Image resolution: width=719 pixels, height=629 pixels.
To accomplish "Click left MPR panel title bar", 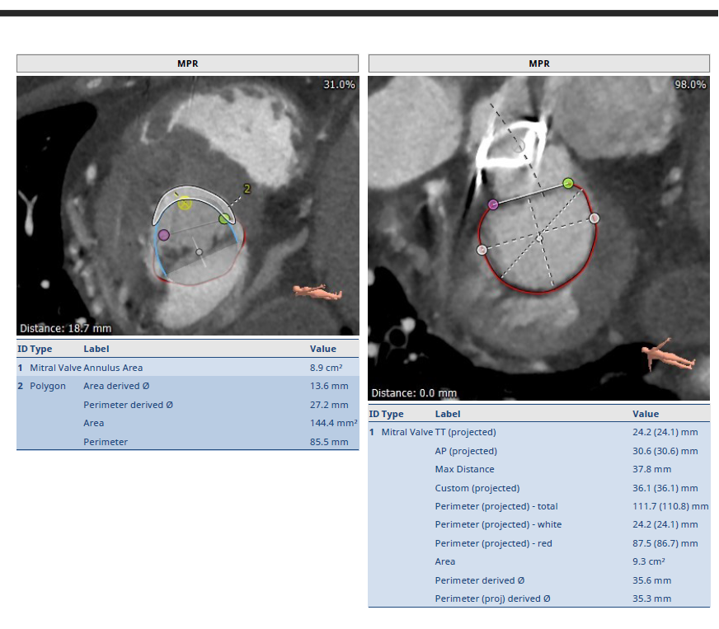I will 187,63.
